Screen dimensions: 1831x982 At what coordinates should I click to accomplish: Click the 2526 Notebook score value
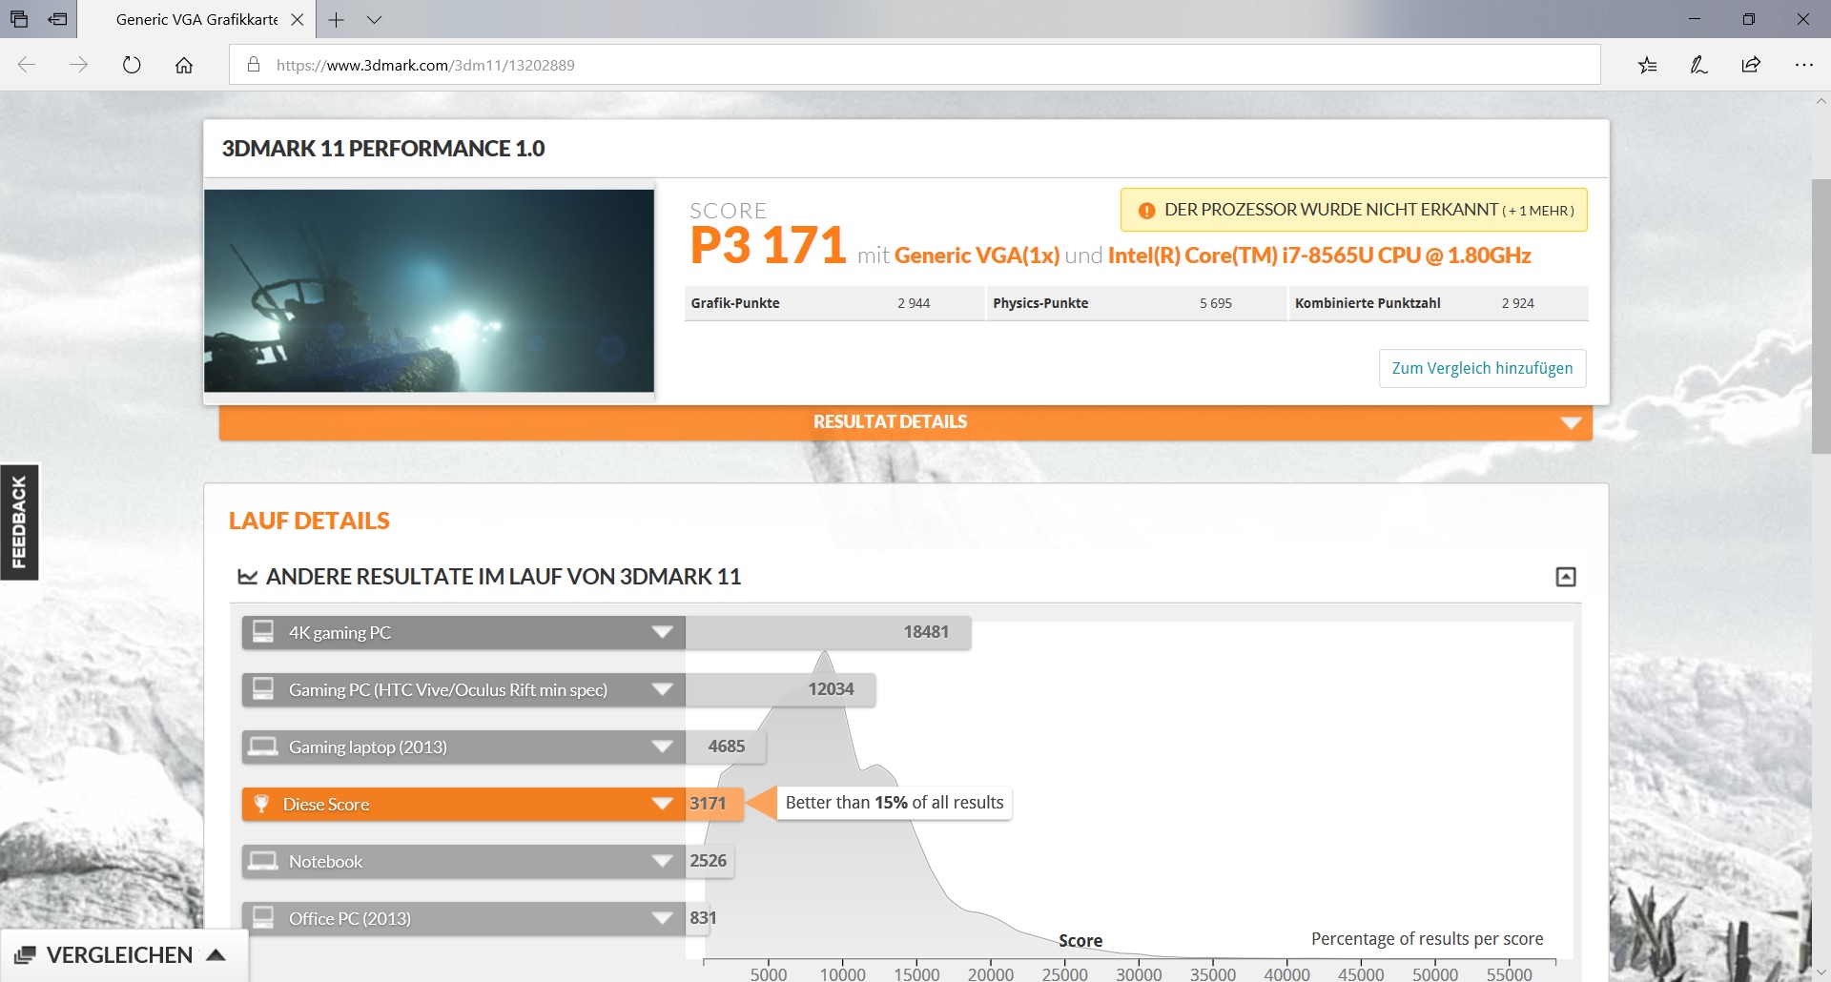[709, 861]
